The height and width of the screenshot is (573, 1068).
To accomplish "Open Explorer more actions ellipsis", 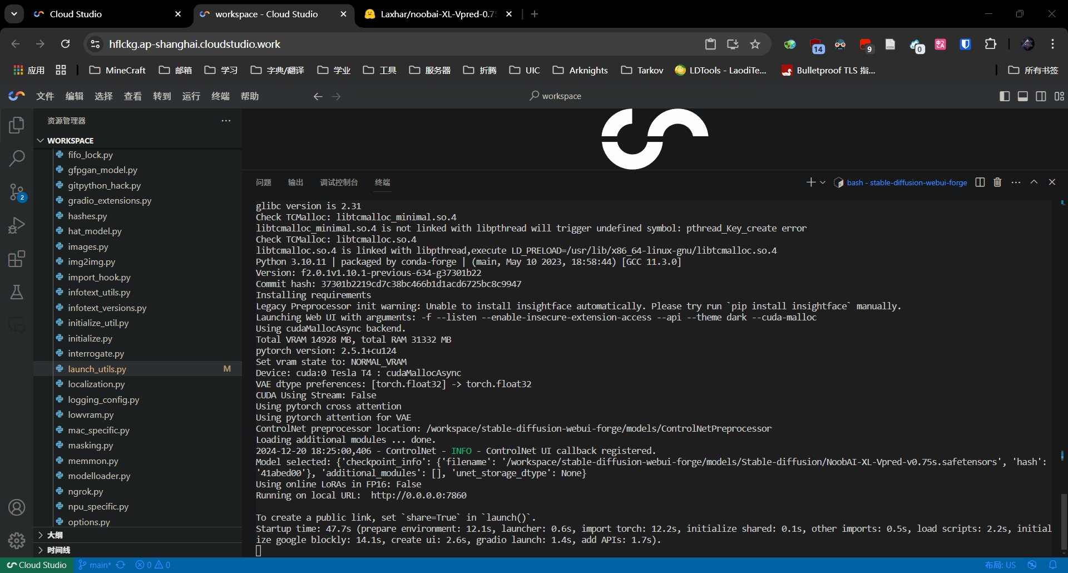I will pos(226,121).
